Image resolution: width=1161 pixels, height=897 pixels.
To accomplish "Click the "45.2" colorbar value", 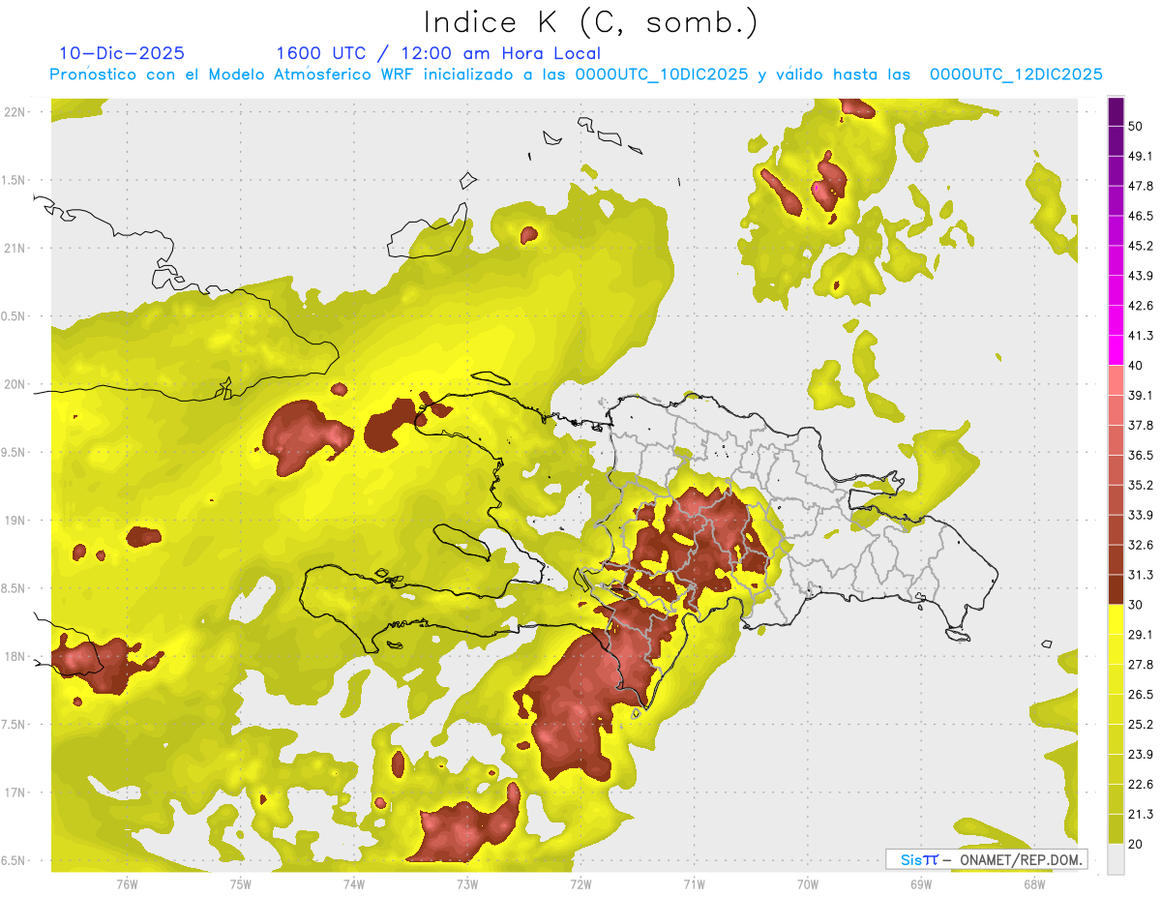I will point(1141,246).
